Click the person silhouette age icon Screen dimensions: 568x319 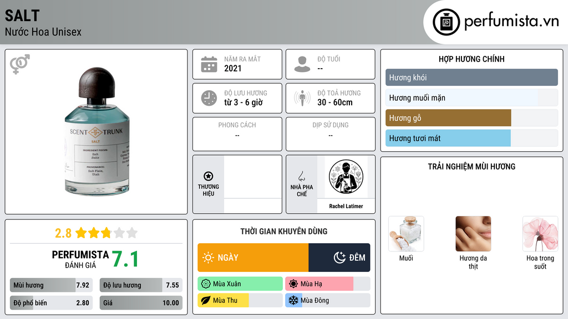[x=302, y=64]
